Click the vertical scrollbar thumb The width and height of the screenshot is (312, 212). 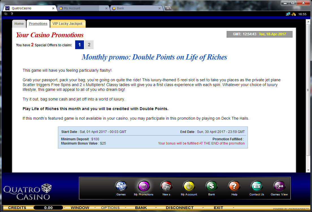coord(308,90)
